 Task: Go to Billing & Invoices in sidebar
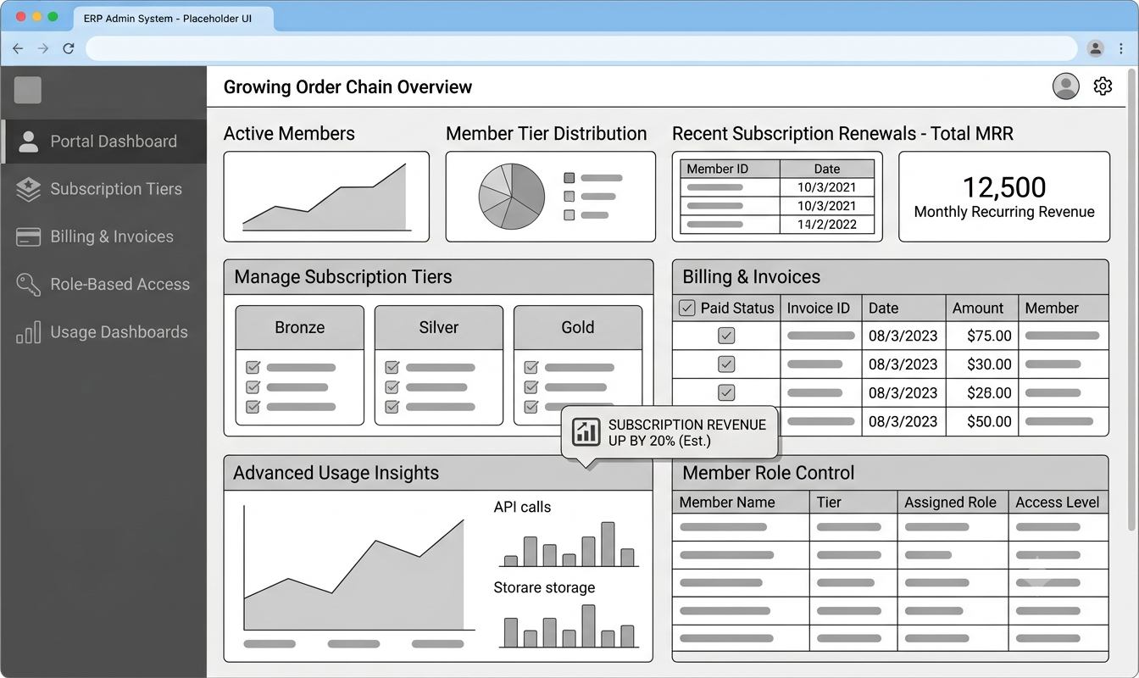[103, 236]
